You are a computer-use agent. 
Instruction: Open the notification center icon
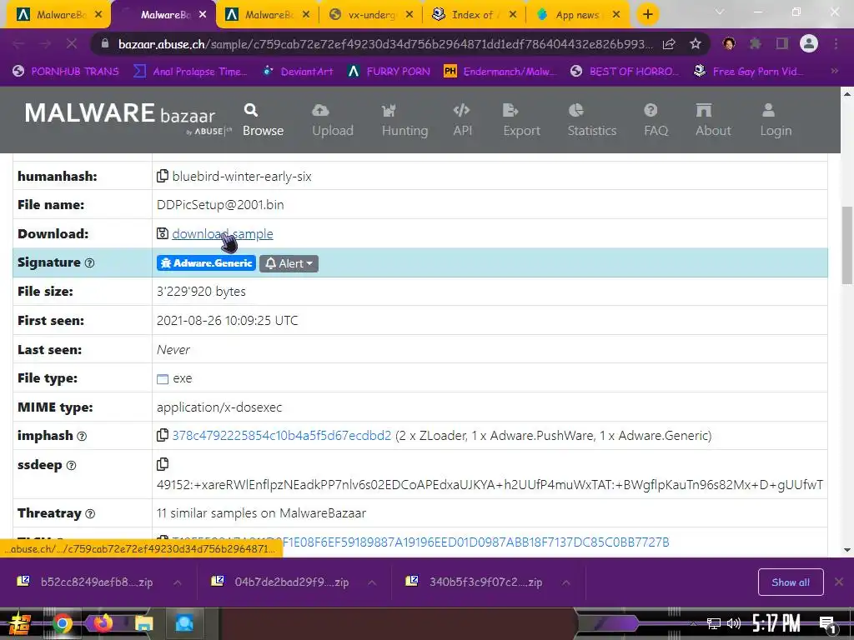pos(826,624)
